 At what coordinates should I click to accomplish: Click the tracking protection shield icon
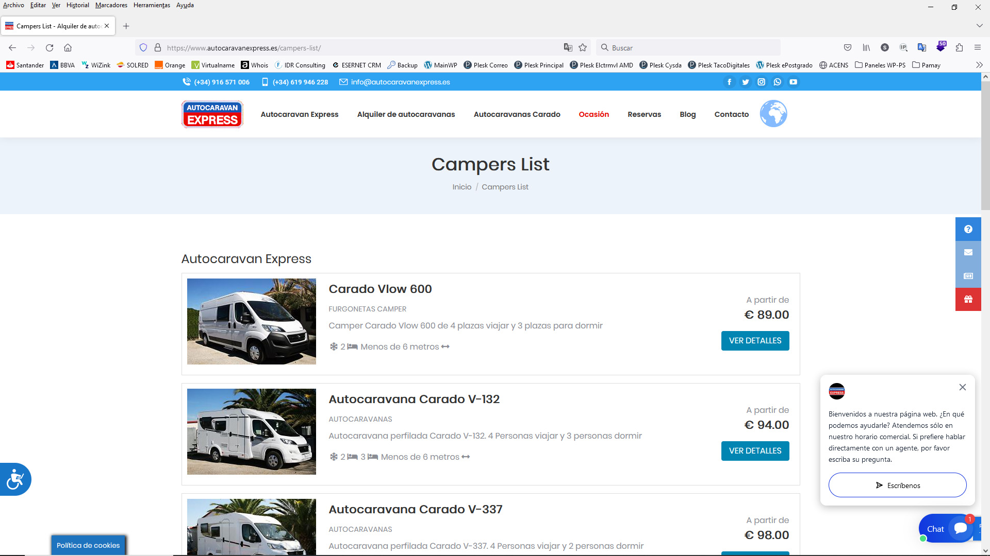pos(143,47)
